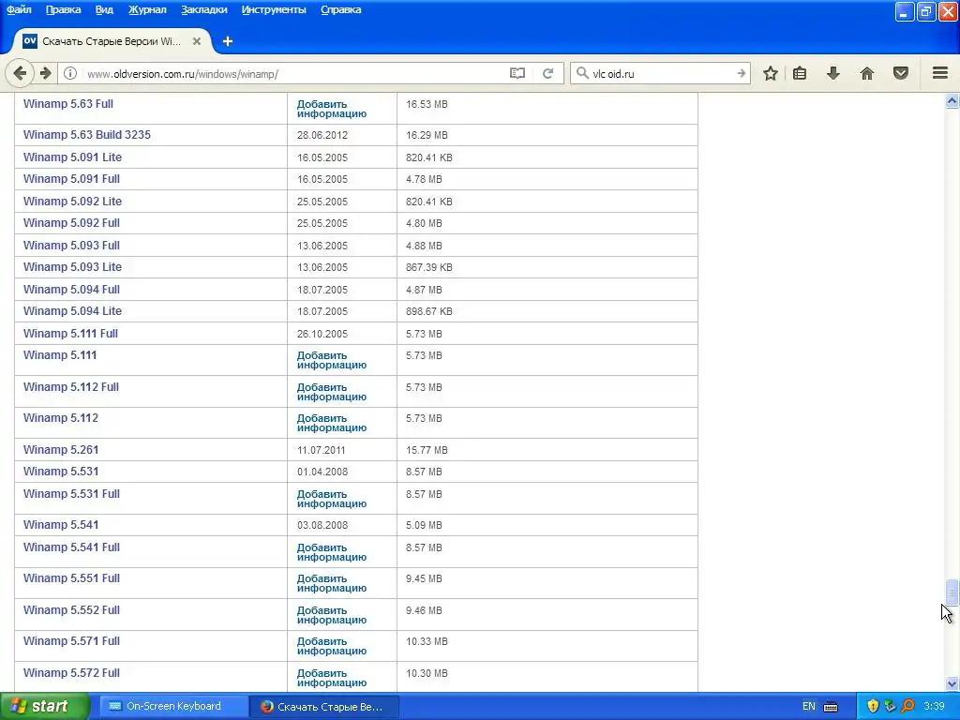Open the Downloads arrow icon
The width and height of the screenshot is (960, 720).
pyautogui.click(x=833, y=73)
